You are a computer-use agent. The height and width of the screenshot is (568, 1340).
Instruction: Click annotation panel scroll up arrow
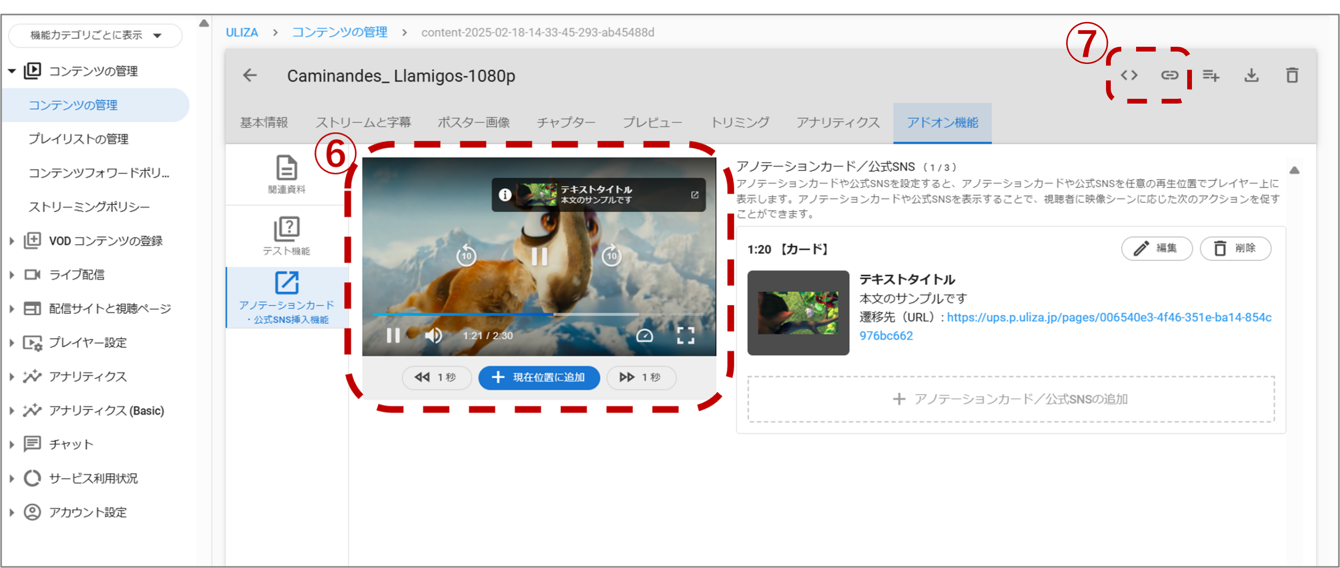pyautogui.click(x=1294, y=170)
